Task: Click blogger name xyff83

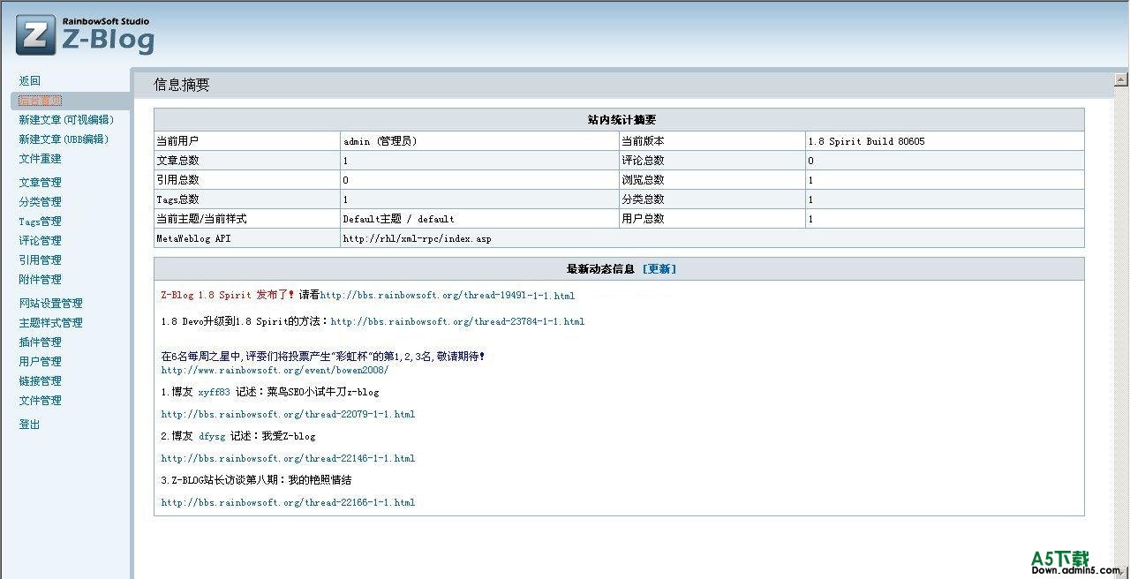Action: point(214,392)
